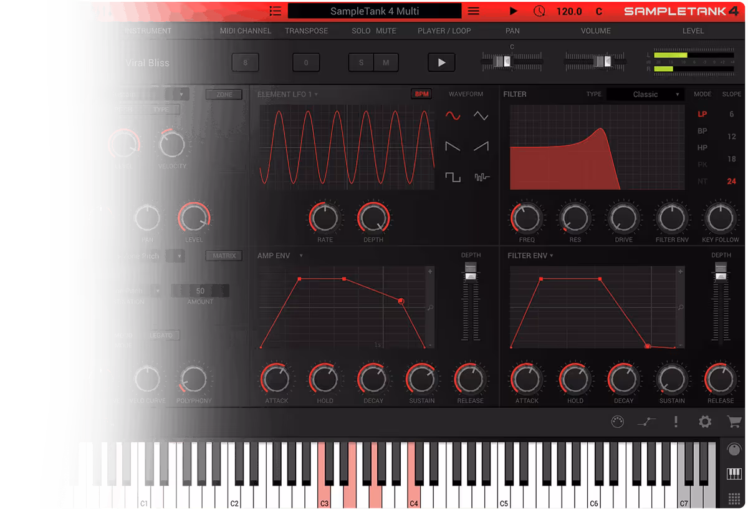Viewport: 748px width, 509px height.
Task: Click the minus zoom icon in FILTER ENV graph
Action: [680, 344]
